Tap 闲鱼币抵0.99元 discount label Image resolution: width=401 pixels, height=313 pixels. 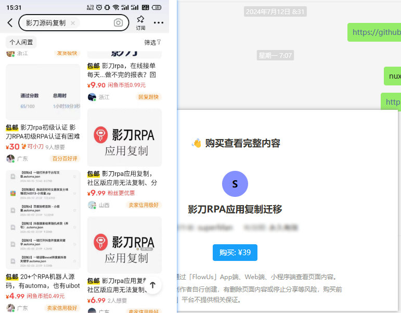pyautogui.click(x=126, y=85)
